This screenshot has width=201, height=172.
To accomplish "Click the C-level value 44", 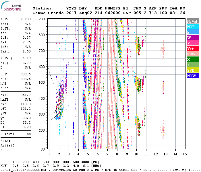I will click(x=29, y=134).
